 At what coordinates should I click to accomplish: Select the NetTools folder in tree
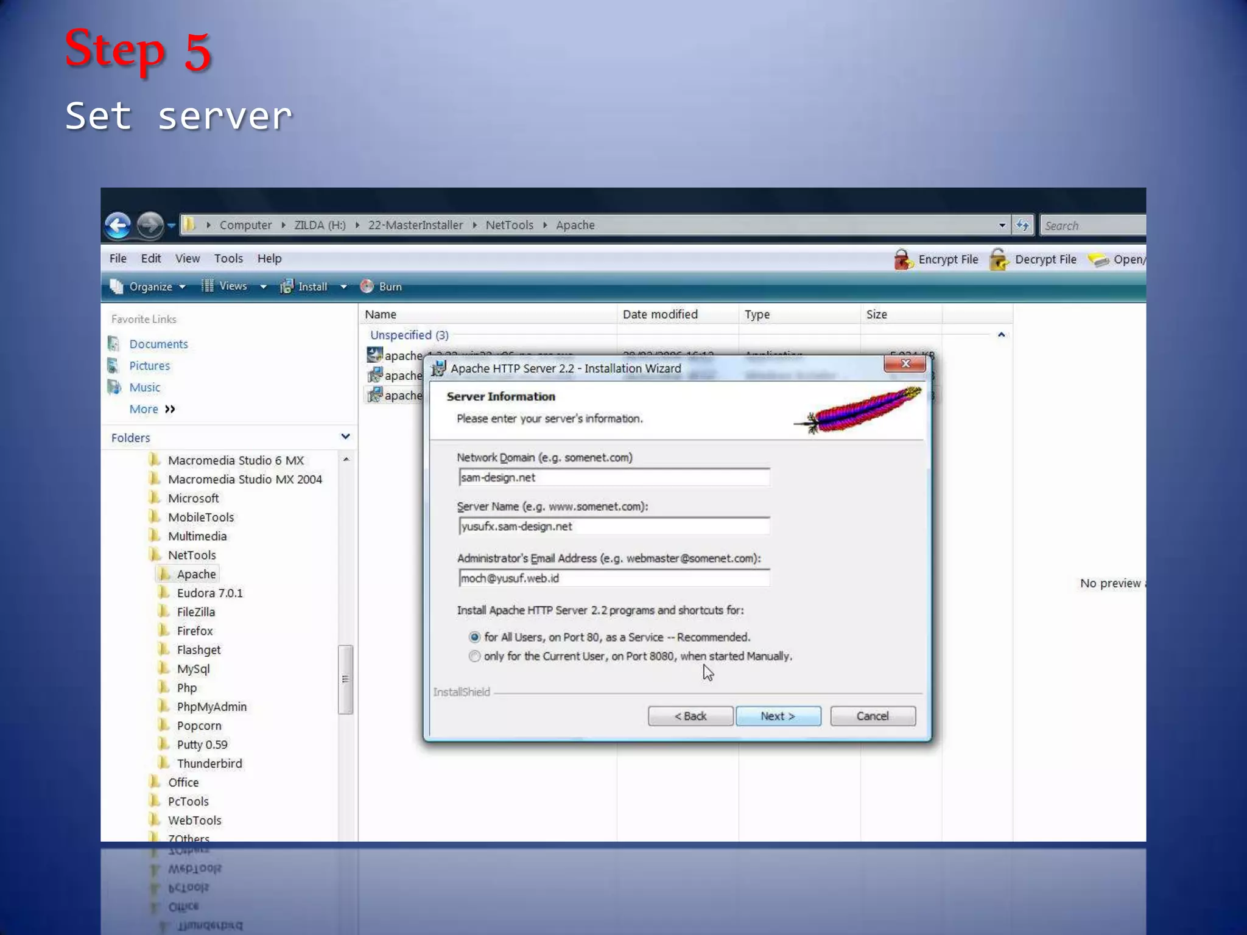tap(192, 555)
